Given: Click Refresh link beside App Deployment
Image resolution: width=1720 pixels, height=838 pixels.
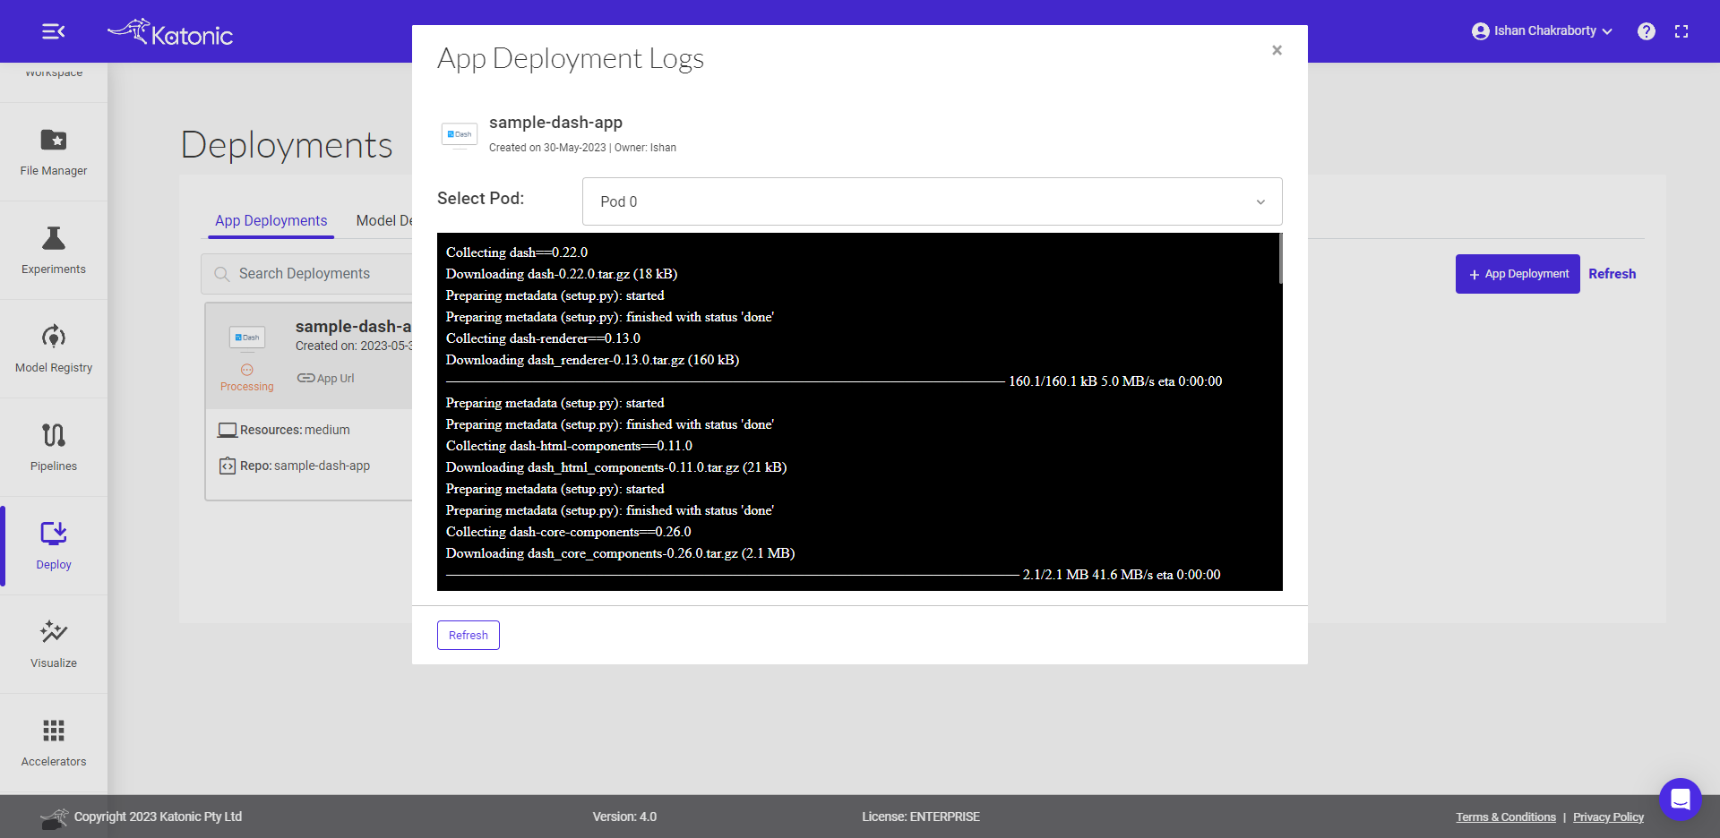Looking at the screenshot, I should (1612, 274).
